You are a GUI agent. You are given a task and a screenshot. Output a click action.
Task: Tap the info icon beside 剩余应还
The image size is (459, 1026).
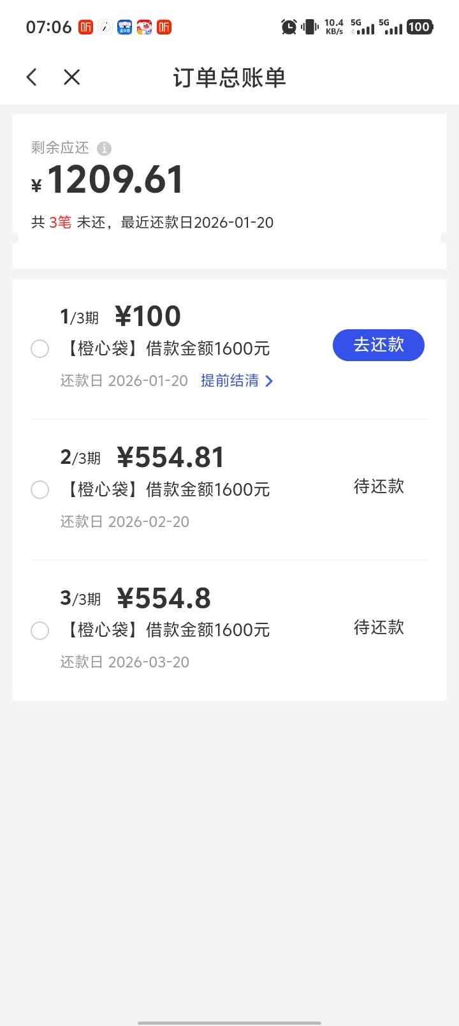[x=104, y=149]
